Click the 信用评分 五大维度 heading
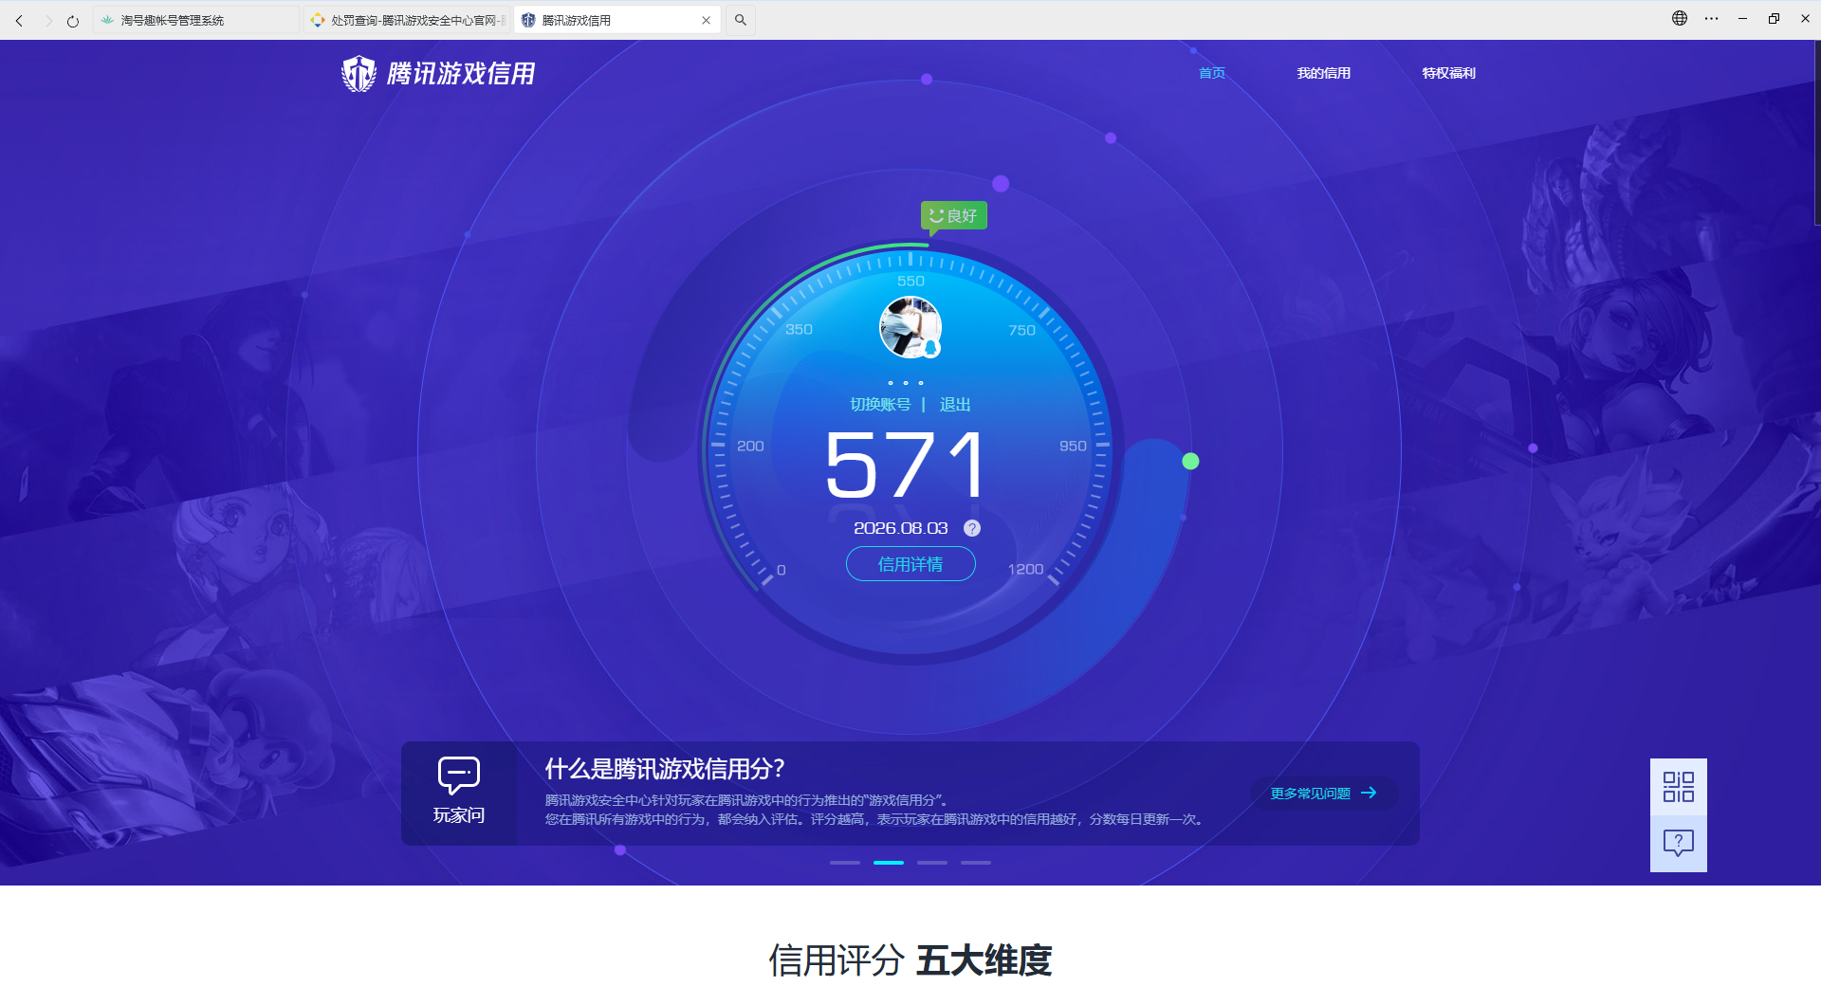Image resolution: width=1821 pixels, height=986 pixels. pos(910,960)
